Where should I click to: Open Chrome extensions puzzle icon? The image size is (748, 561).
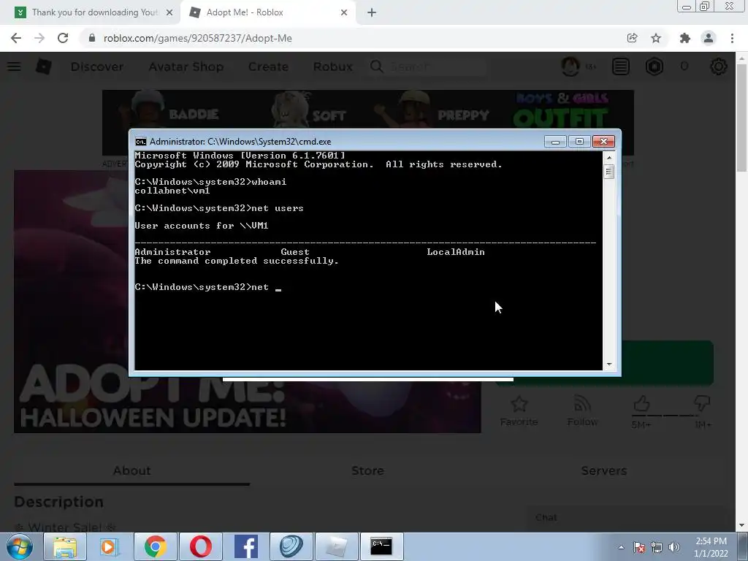coord(684,38)
